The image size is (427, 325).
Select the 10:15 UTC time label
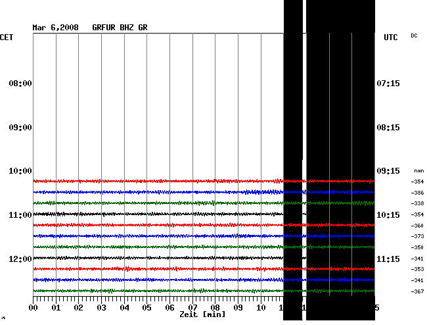pyautogui.click(x=388, y=215)
